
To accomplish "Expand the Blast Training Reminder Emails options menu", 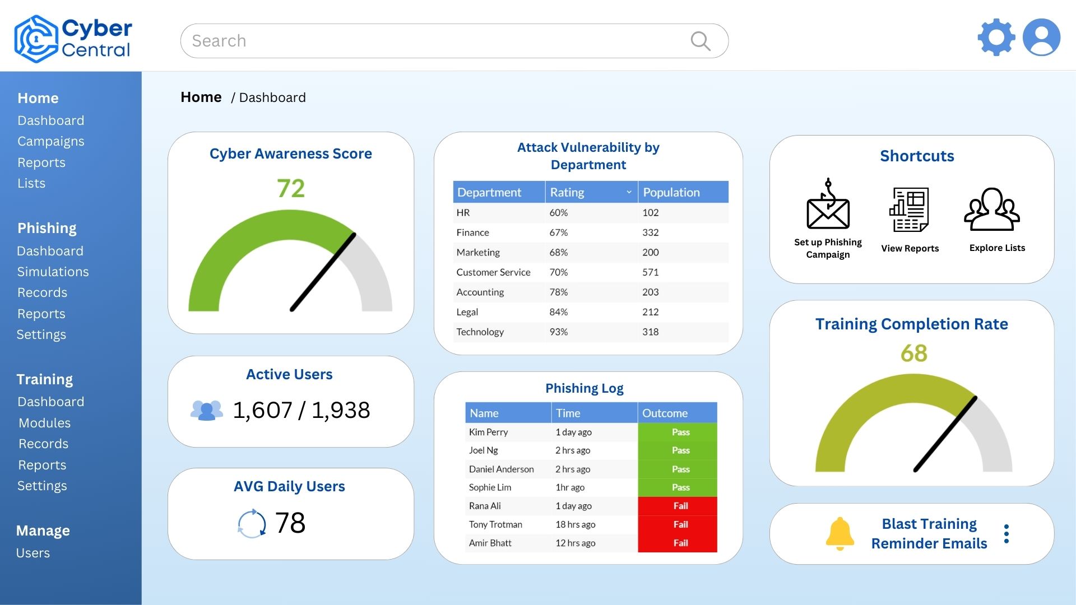I will point(1007,533).
